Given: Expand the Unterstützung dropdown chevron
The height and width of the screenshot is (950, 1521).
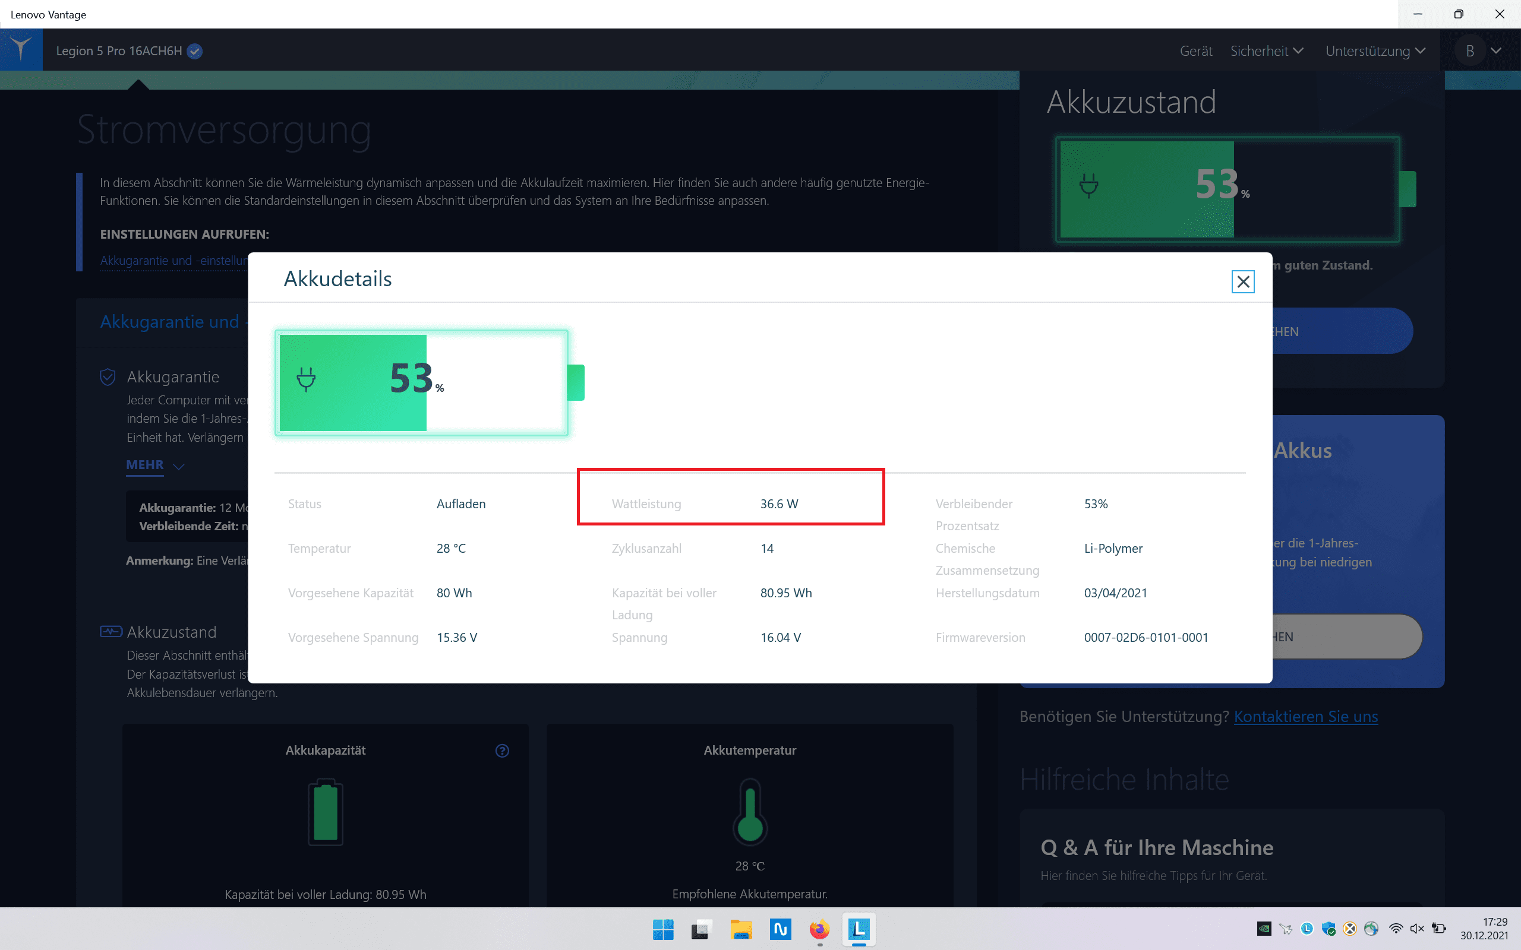Looking at the screenshot, I should pyautogui.click(x=1421, y=51).
